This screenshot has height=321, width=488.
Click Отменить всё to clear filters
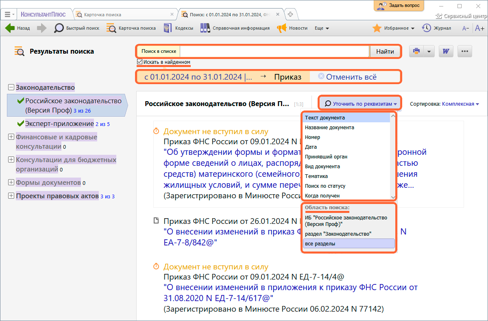pos(347,77)
